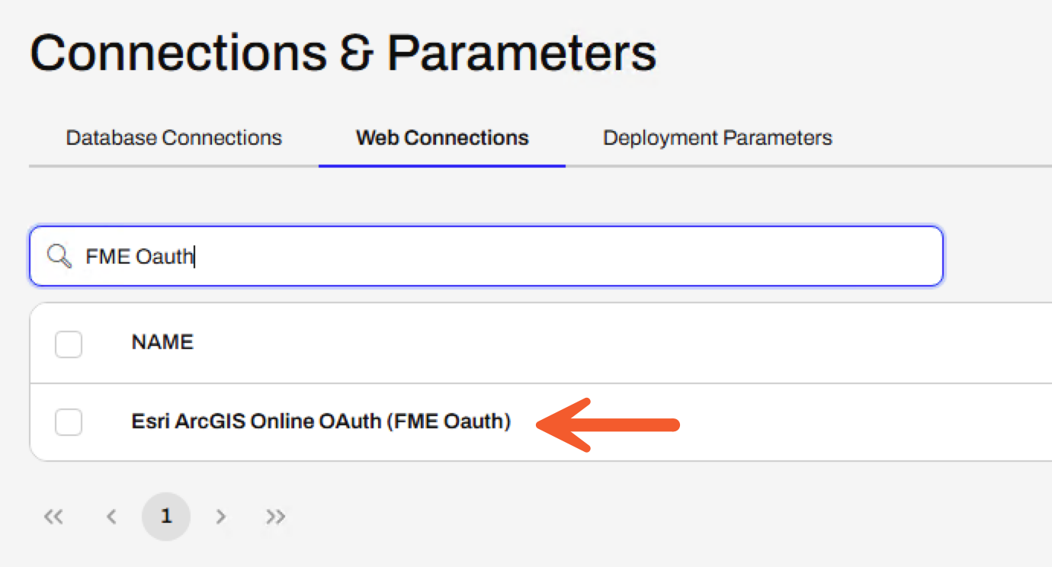Select page 1 in the pagination control
Viewport: 1052px width, 567px height.
pos(166,516)
